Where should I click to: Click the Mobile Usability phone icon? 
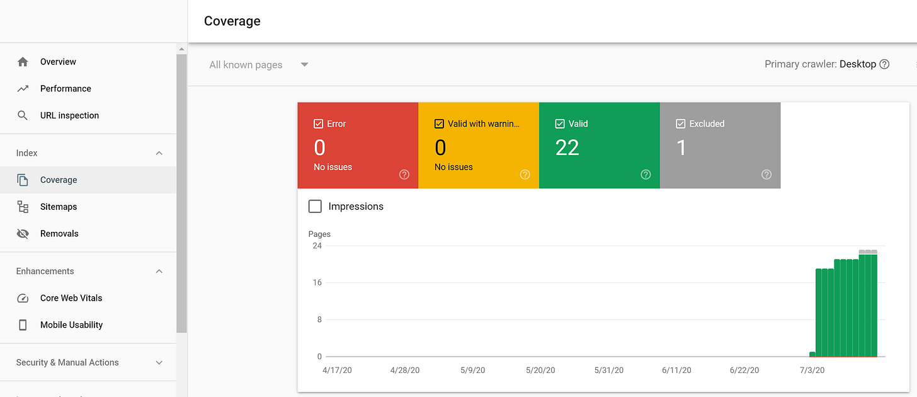click(x=23, y=325)
